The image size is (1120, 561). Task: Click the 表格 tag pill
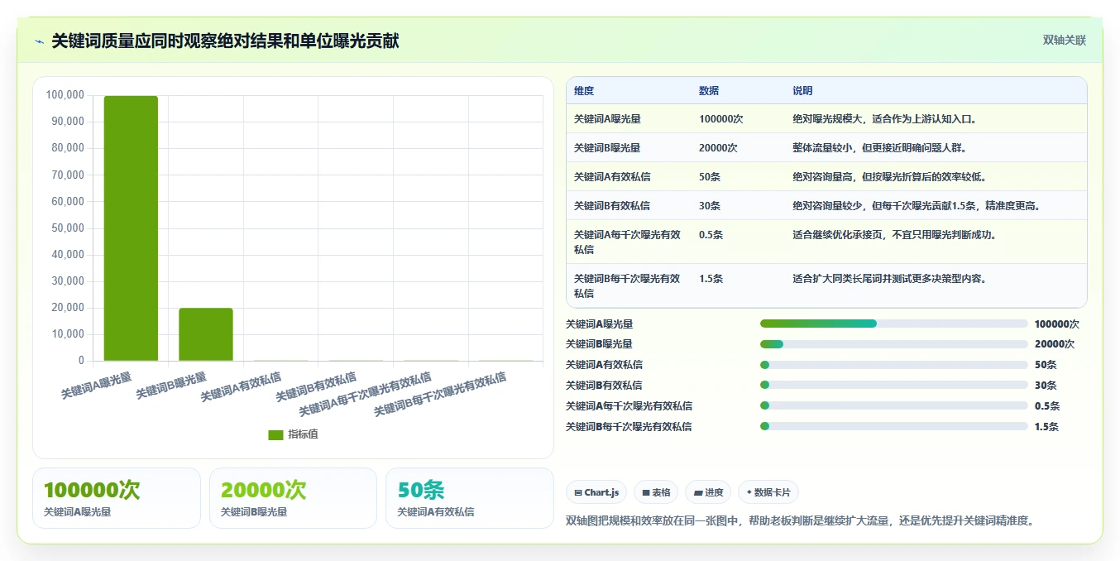656,492
